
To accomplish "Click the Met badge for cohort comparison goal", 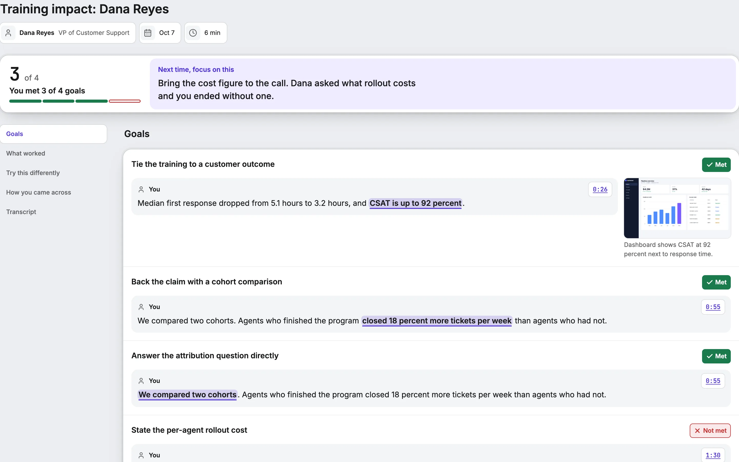I will click(x=716, y=282).
